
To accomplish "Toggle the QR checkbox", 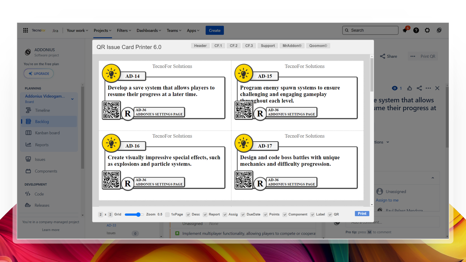I will [x=330, y=215].
